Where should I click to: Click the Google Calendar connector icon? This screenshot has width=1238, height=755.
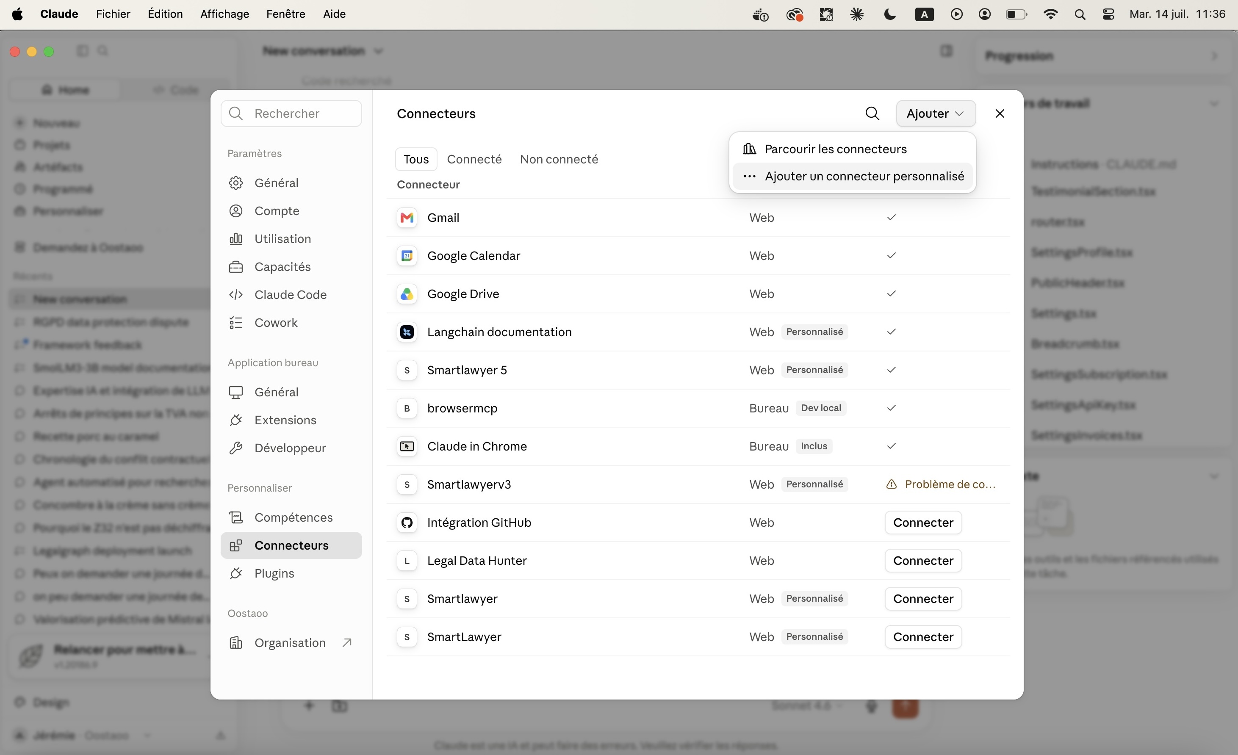point(407,256)
